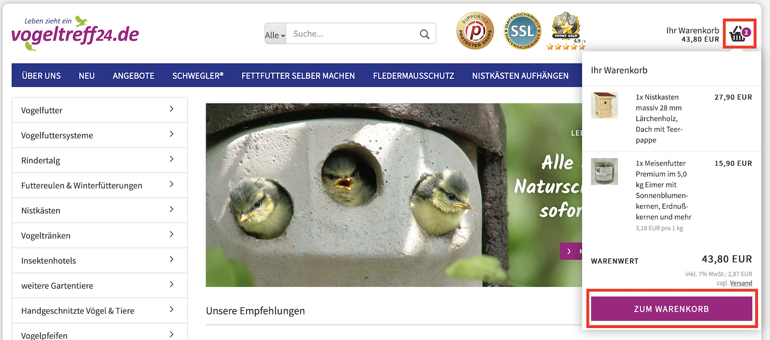Focus the Suche search field
The width and height of the screenshot is (770, 340).
(352, 34)
